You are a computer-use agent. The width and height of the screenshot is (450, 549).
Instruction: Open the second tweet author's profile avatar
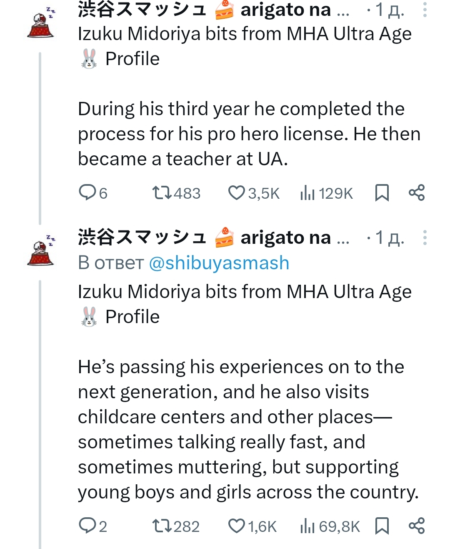point(41,252)
